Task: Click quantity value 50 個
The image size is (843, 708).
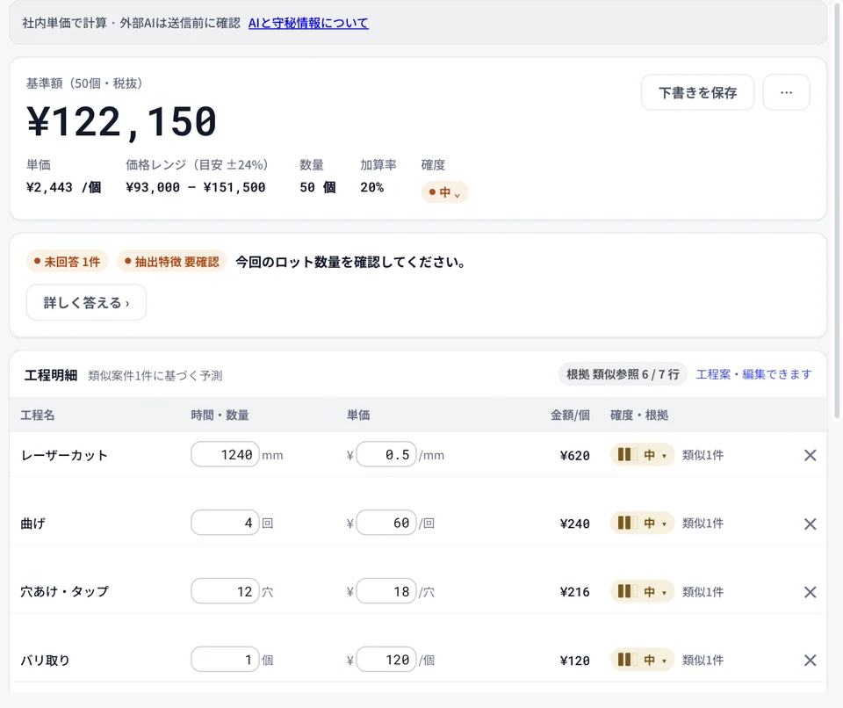Action: tap(318, 187)
